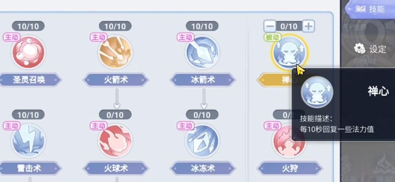
Task: Click the 圣灵召唤 name label
Action: click(29, 80)
